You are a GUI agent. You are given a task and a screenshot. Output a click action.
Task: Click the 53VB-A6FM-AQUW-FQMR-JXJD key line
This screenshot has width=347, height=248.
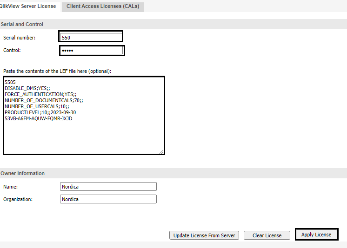pyautogui.click(x=39, y=118)
